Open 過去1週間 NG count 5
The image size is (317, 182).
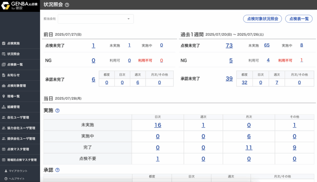tap(231, 60)
